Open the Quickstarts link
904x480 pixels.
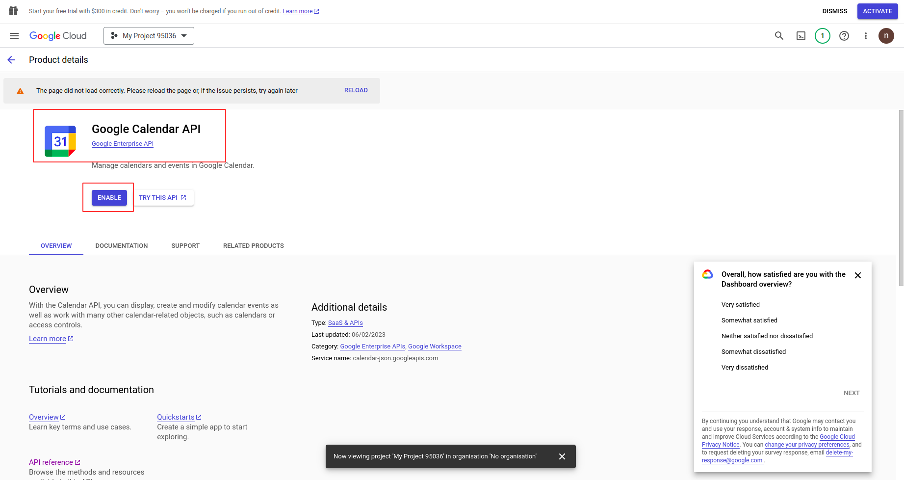click(179, 417)
